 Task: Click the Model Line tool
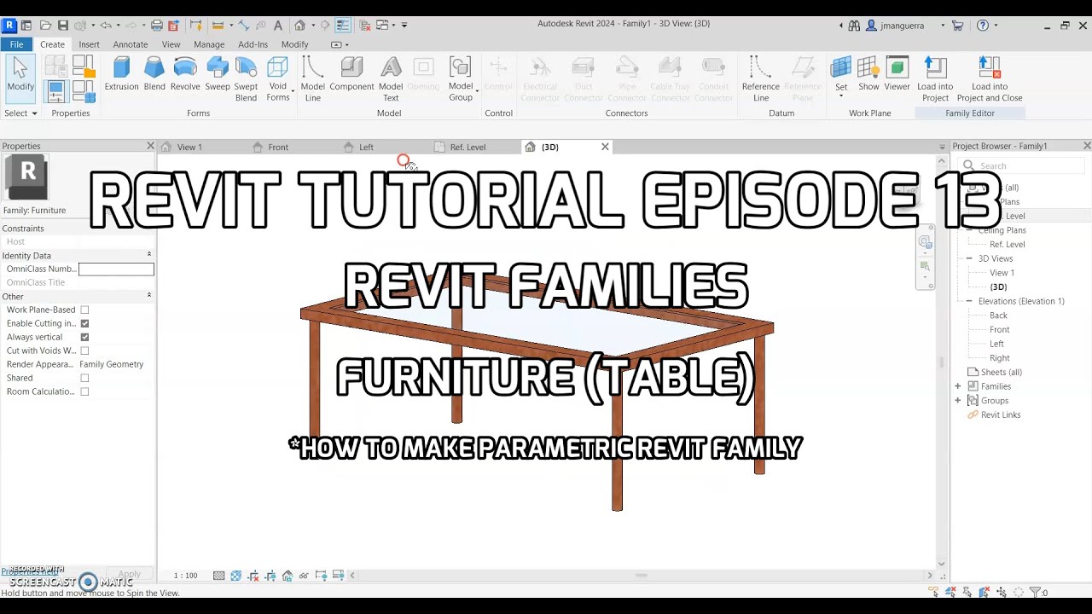(x=313, y=78)
